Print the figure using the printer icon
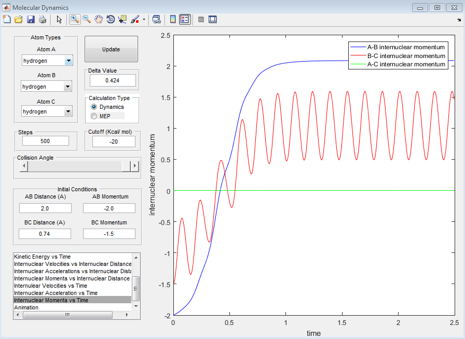This screenshot has height=339, width=465. tap(43, 19)
